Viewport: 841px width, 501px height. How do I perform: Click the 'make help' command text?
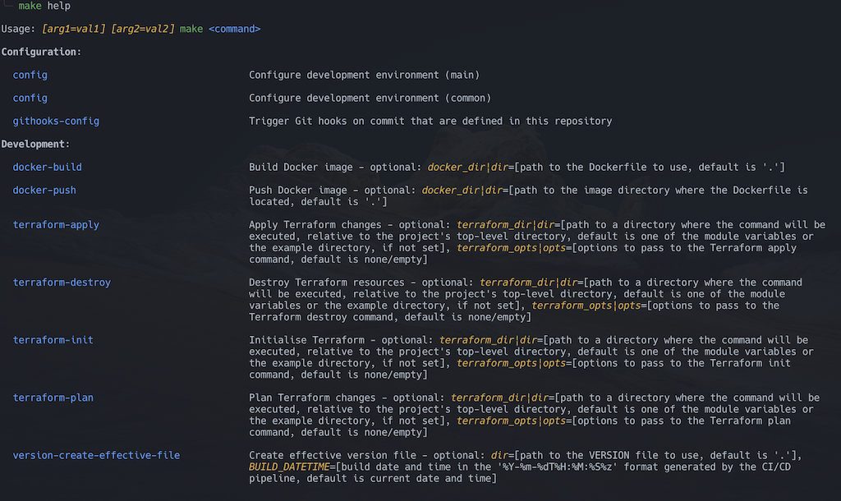(x=44, y=6)
